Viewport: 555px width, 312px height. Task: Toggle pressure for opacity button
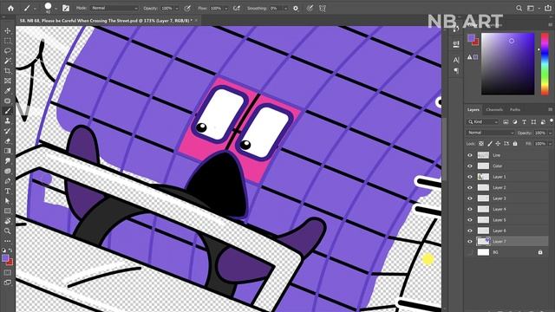click(187, 8)
